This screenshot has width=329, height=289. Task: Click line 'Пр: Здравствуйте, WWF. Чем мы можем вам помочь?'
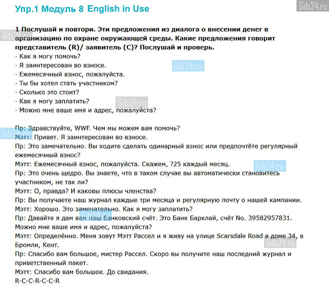click(x=97, y=128)
